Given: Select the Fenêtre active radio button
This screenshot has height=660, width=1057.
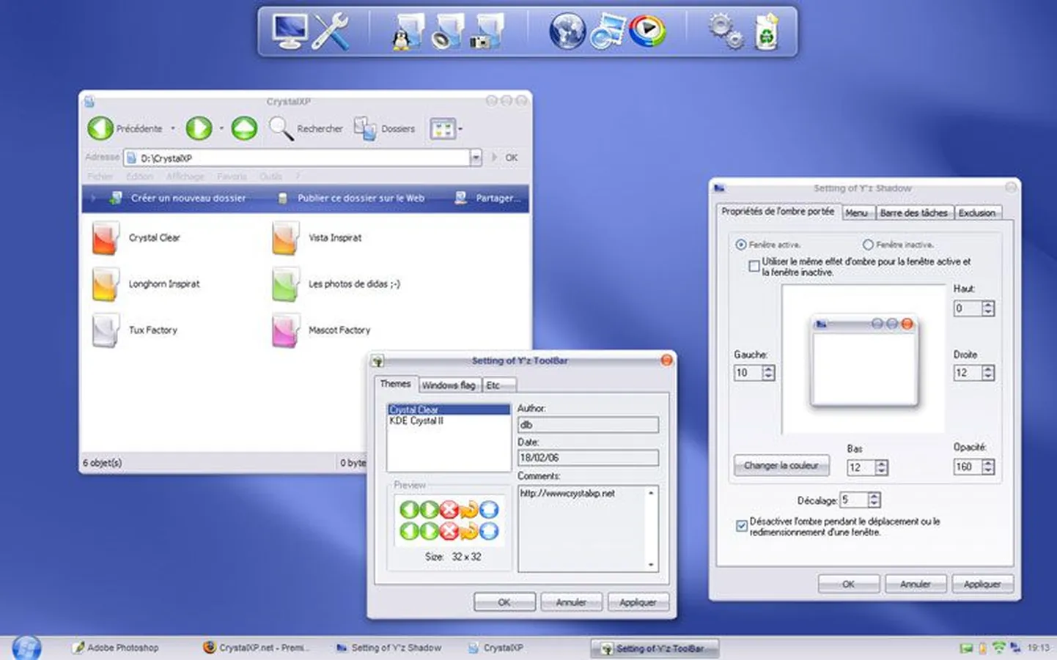Looking at the screenshot, I should [x=741, y=245].
